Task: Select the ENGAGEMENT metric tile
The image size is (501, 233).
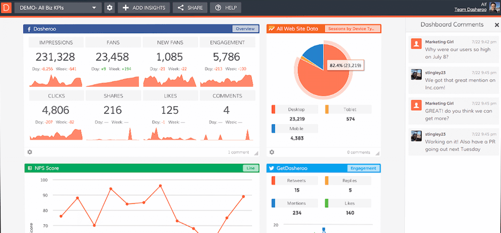Action: [x=227, y=42]
